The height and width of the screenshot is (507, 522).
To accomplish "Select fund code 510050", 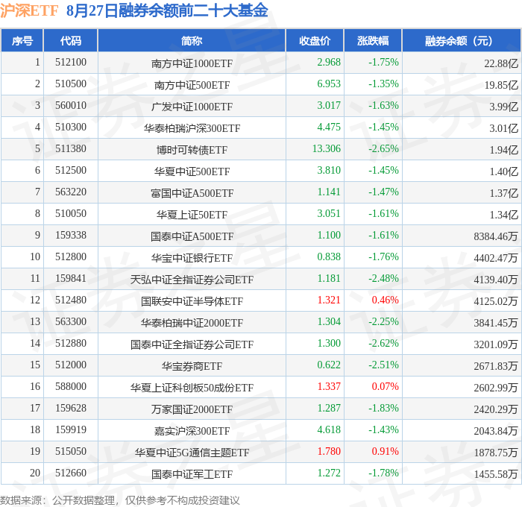I will 71,214.
